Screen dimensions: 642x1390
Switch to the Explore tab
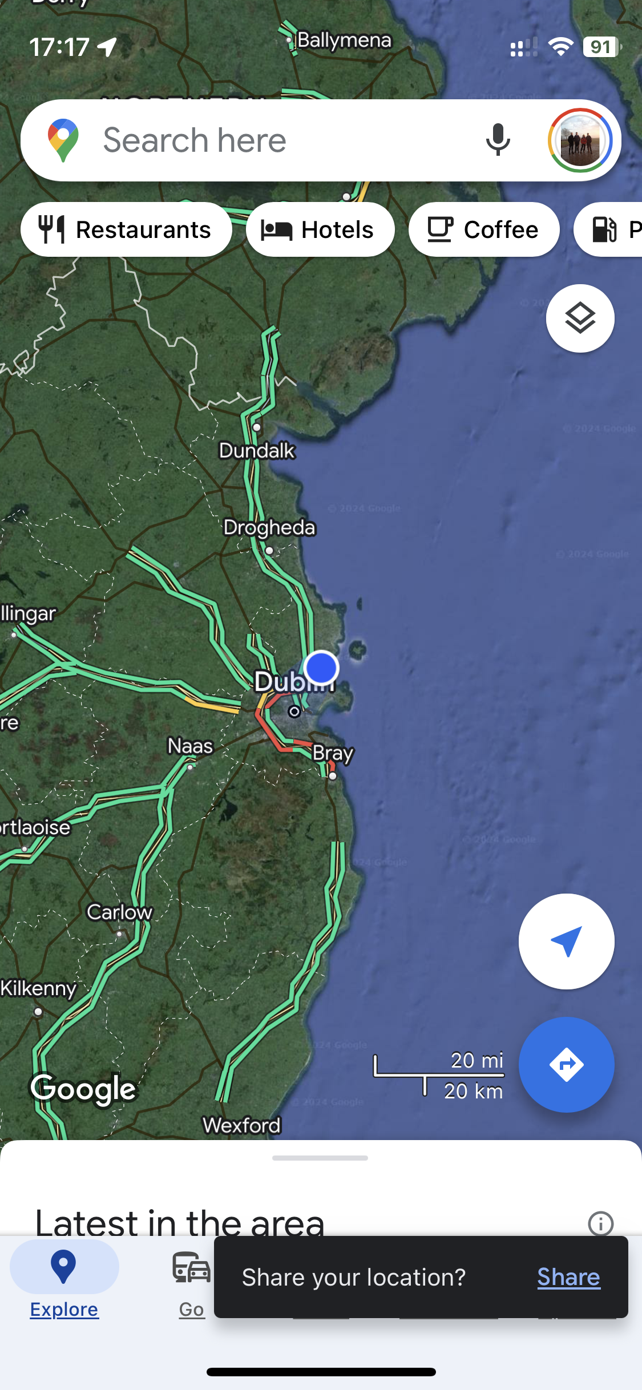(x=64, y=1279)
